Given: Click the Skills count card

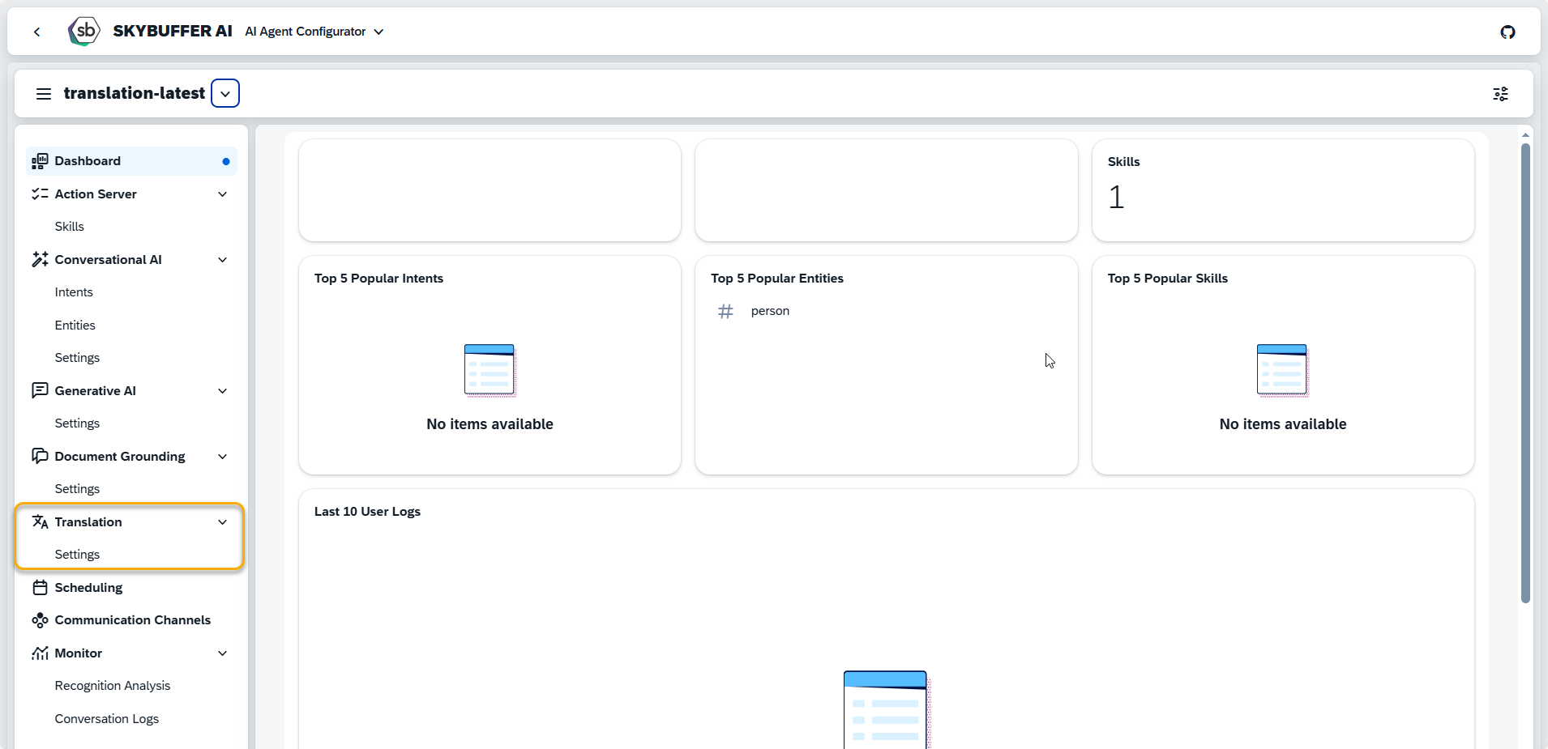Looking at the screenshot, I should (1282, 190).
